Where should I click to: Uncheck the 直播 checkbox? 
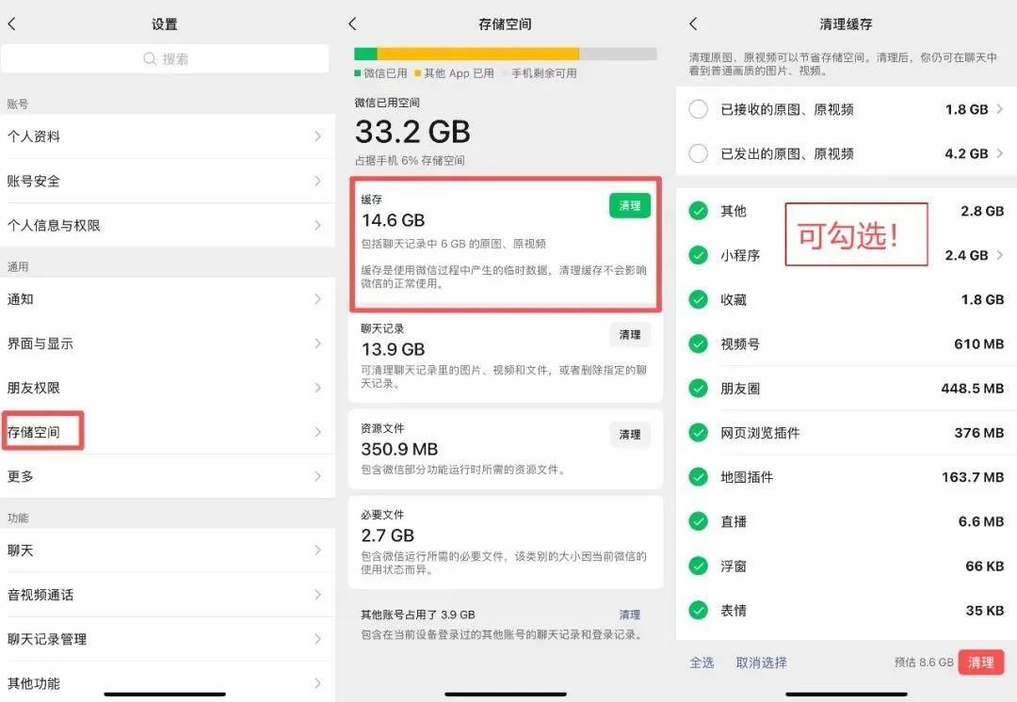click(698, 521)
